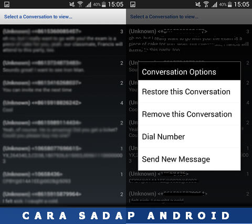Open right phone conversation 'I felt sick' at bottom
This screenshot has width=252, height=224.
[x=189, y=198]
